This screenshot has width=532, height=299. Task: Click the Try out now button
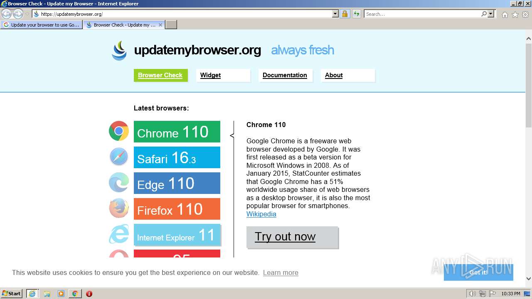point(292,237)
